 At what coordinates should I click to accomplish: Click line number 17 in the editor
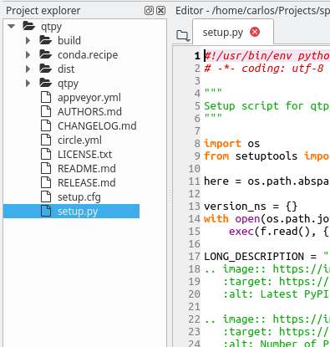(194, 257)
